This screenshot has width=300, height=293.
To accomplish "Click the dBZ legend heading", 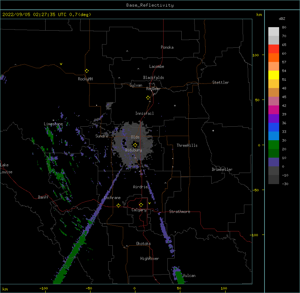I will 282,18.
